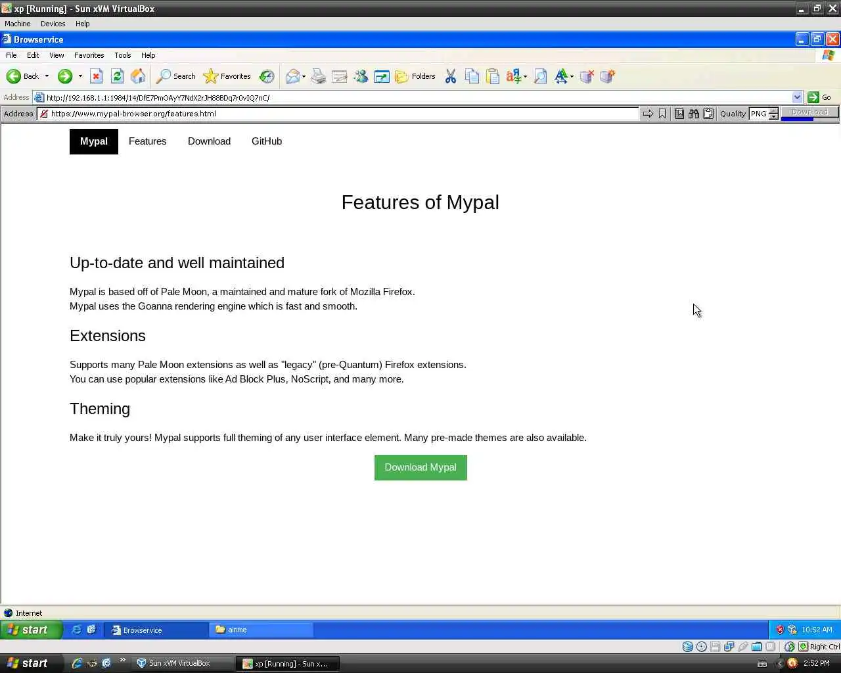This screenshot has height=673, width=841.
Task: Click the Browservice find binoculars icon
Action: [694, 114]
